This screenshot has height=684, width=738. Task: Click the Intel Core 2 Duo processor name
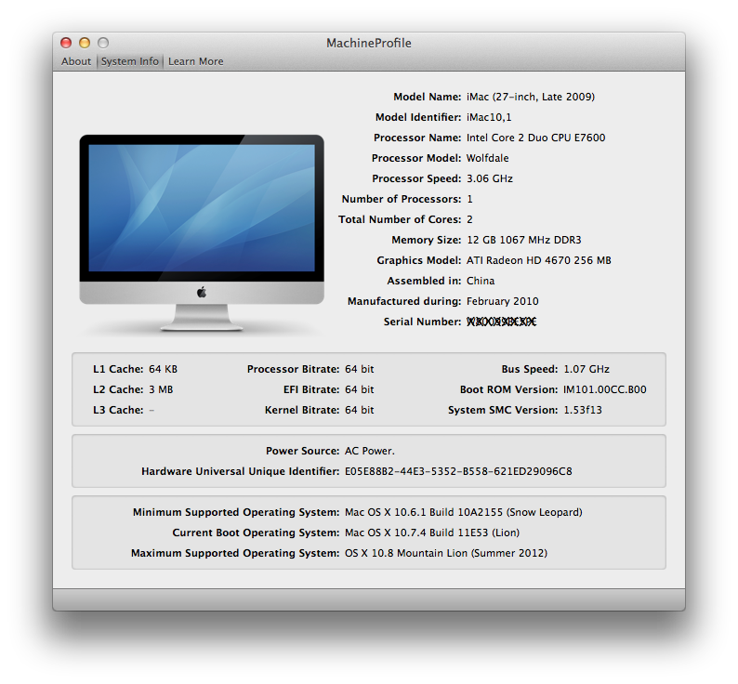(x=535, y=138)
